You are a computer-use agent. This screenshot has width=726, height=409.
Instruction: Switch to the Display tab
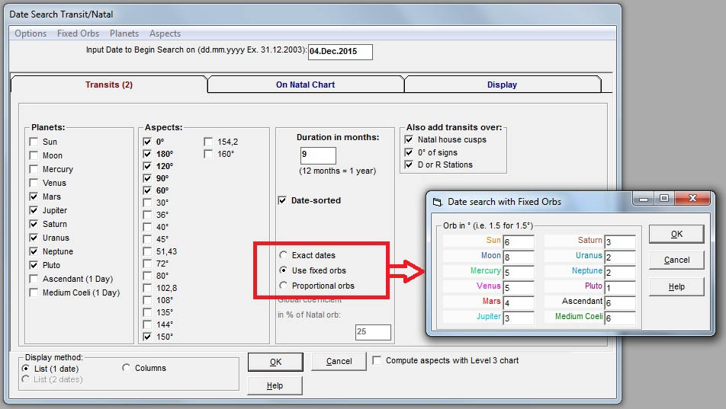(502, 85)
